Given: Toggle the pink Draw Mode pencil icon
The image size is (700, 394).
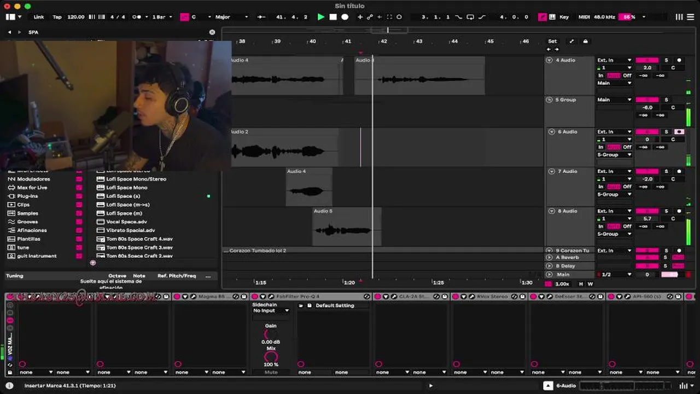Looking at the screenshot, I should [x=542, y=17].
